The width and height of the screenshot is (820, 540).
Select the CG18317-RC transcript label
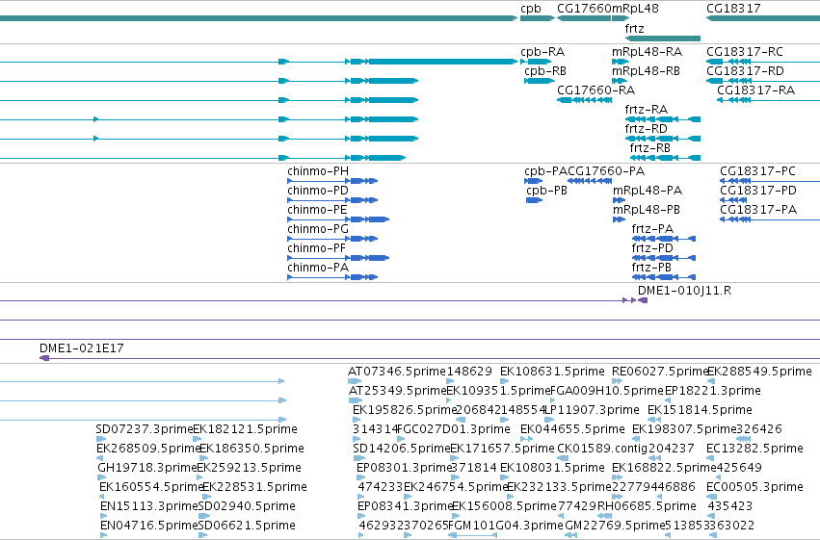click(x=745, y=52)
